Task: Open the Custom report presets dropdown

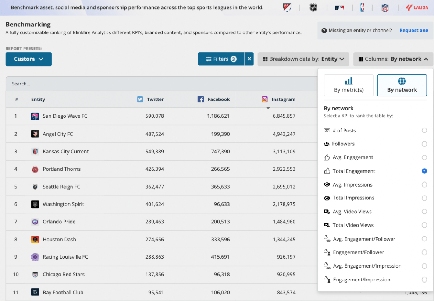Action: (x=28, y=59)
